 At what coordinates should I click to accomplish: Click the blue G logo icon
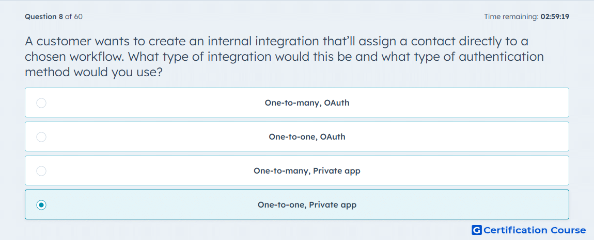point(477,230)
